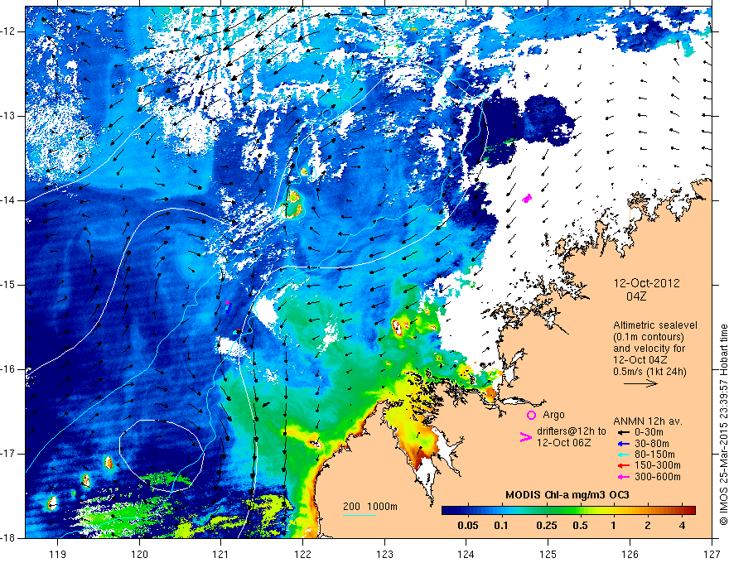
Task: Click the '0-30m' depth label
Action: click(x=650, y=432)
